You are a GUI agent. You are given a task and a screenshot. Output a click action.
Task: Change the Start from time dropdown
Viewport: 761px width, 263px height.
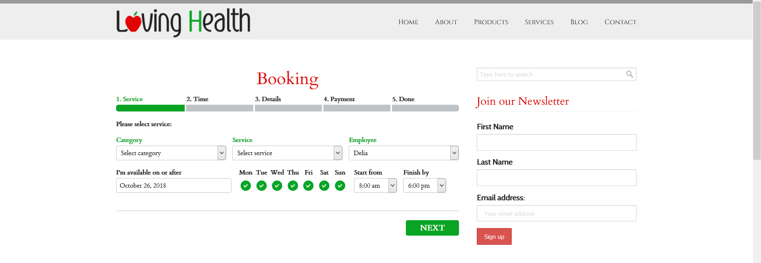375,186
